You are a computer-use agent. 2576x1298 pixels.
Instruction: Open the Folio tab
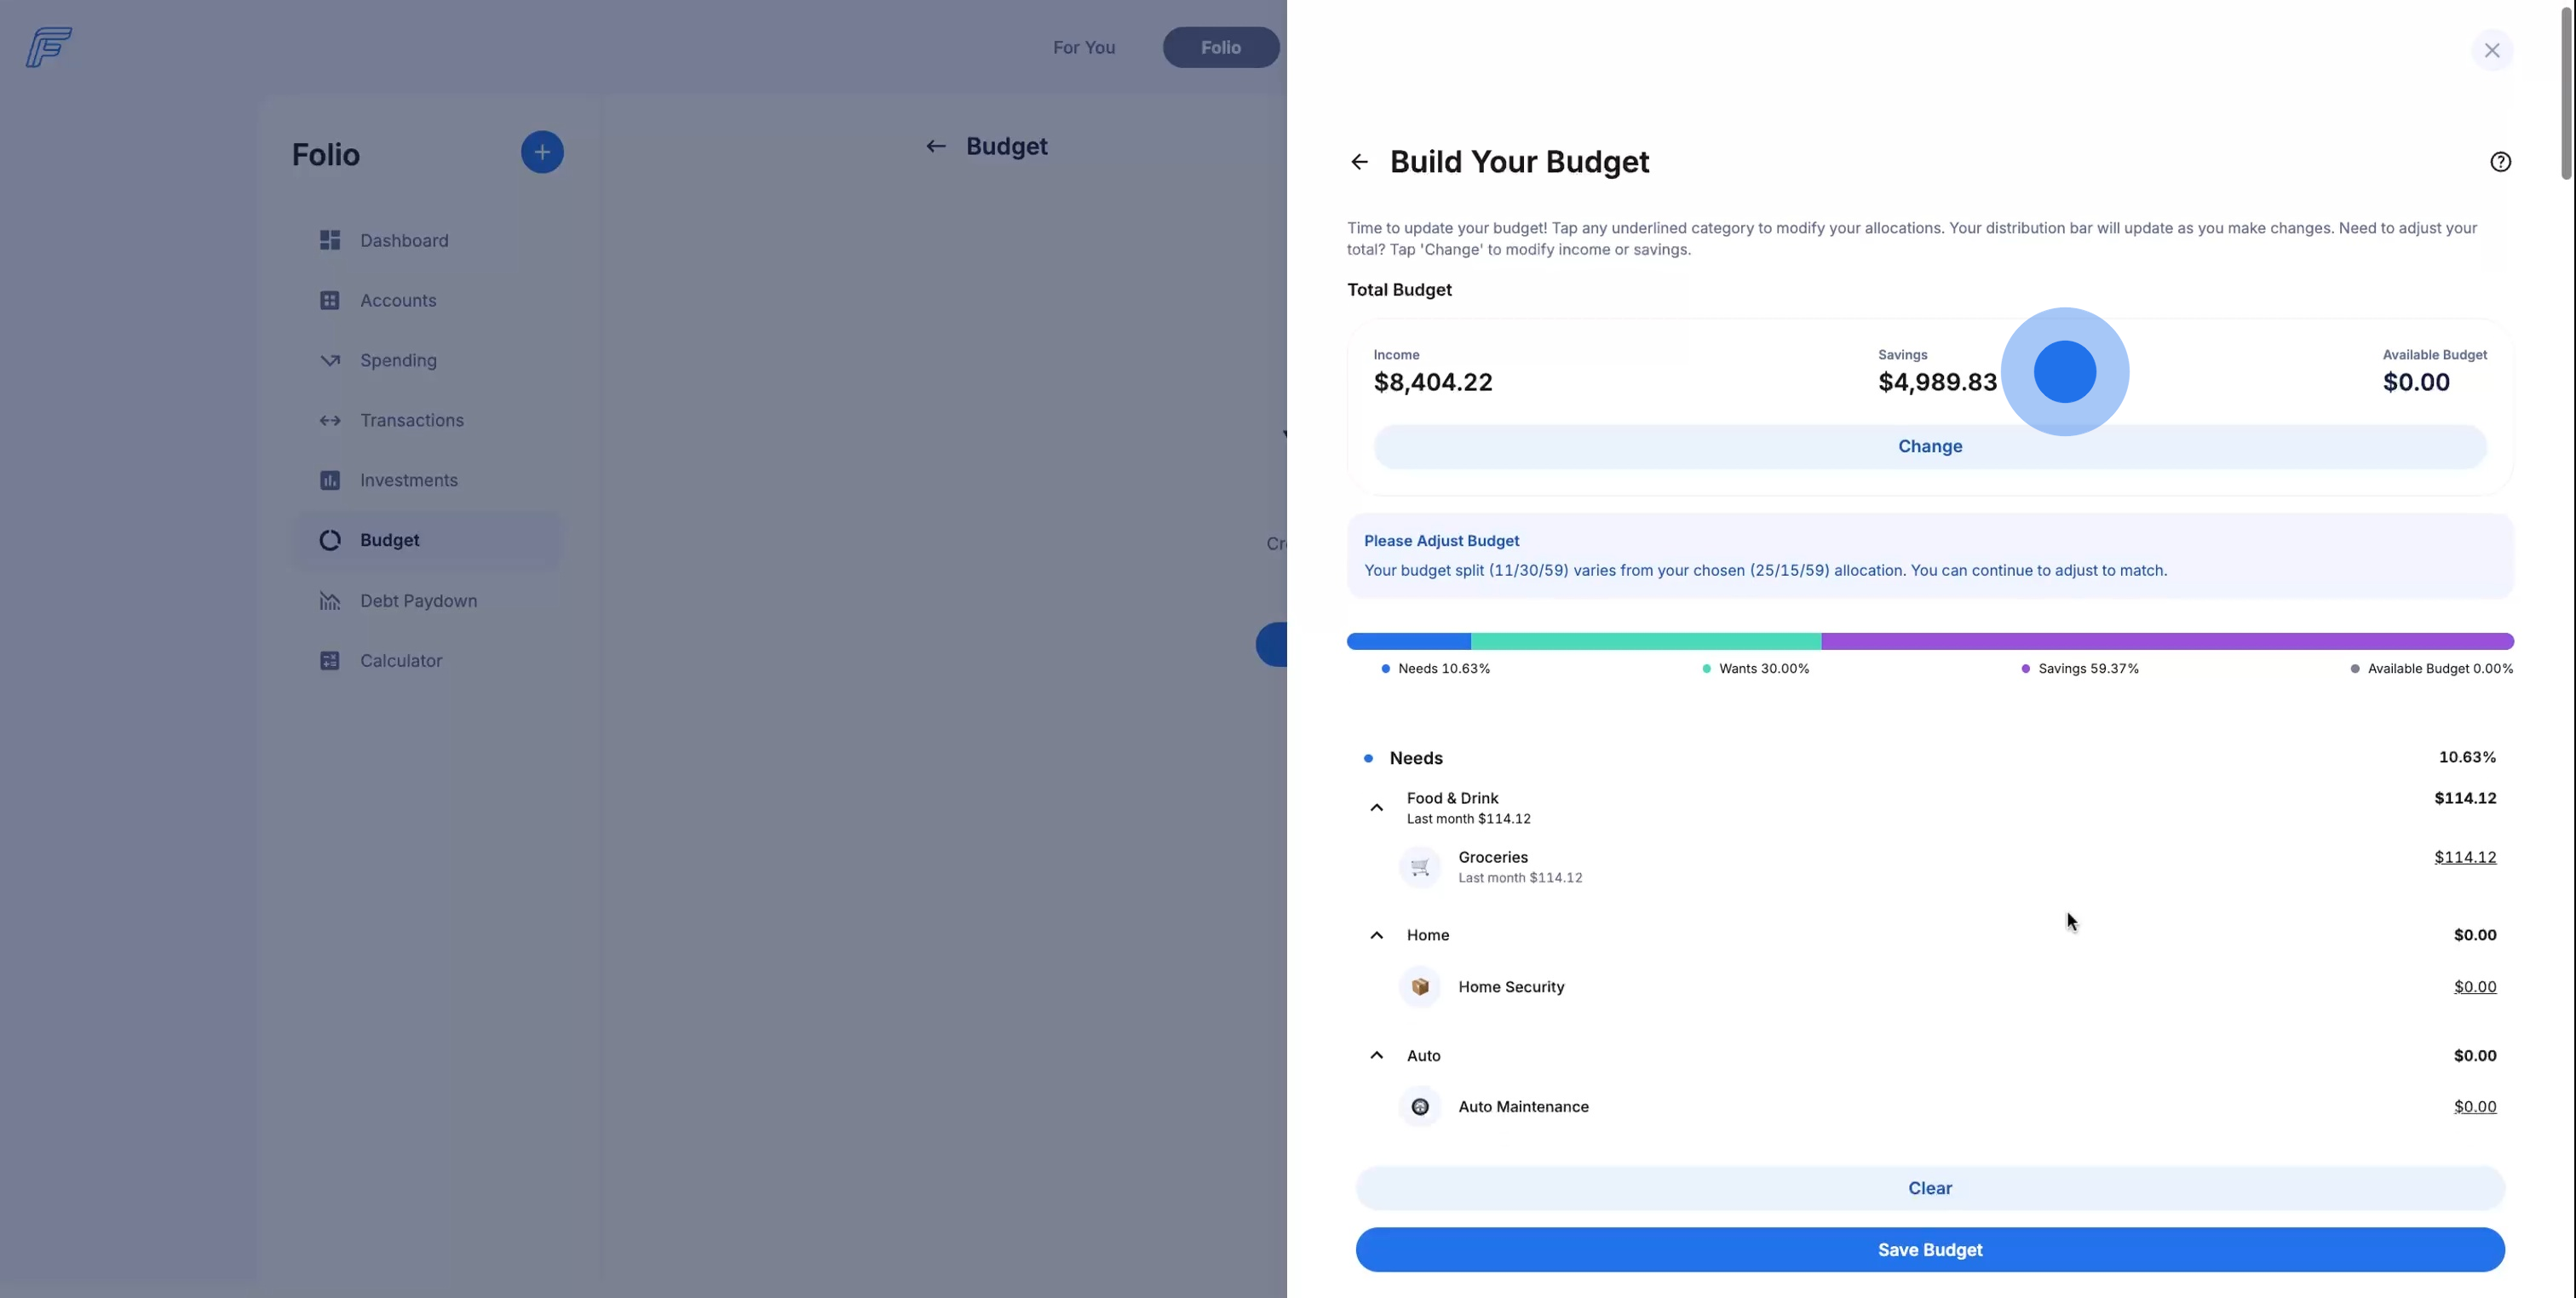(x=1220, y=48)
